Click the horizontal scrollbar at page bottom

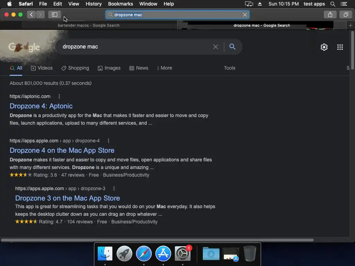157,240
